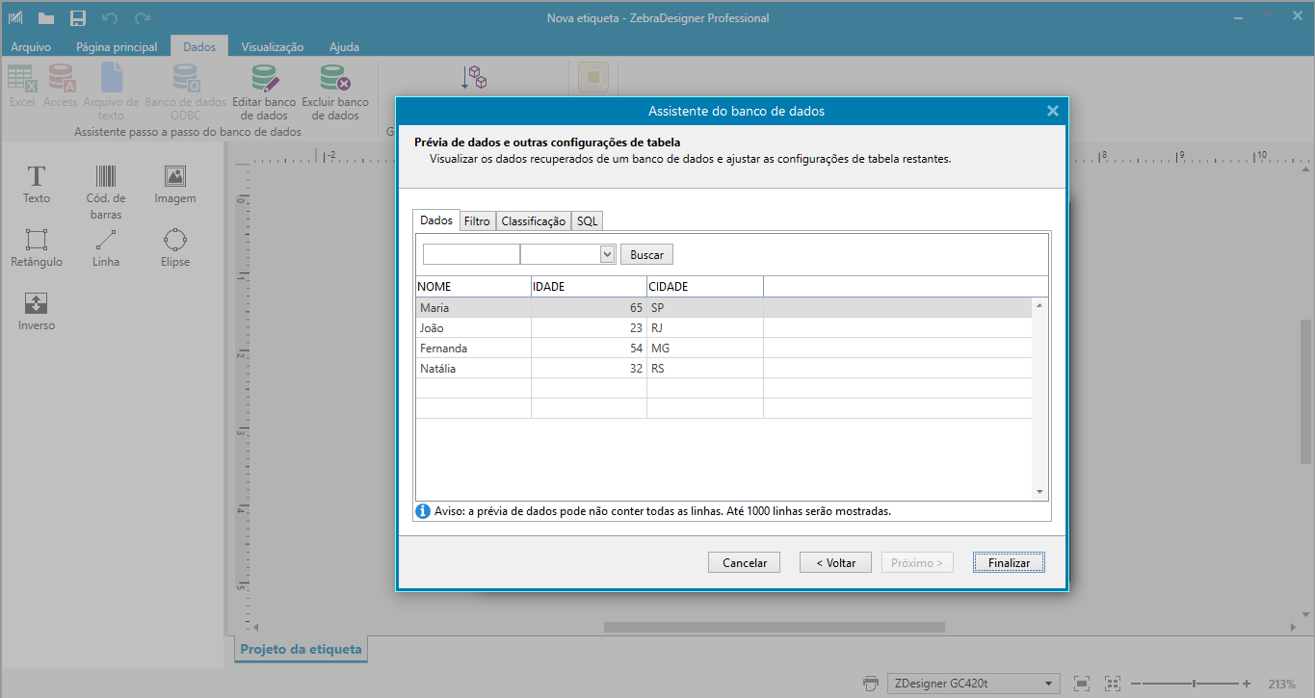Click the Buscar button
This screenshot has width=1315, height=698.
tap(645, 253)
